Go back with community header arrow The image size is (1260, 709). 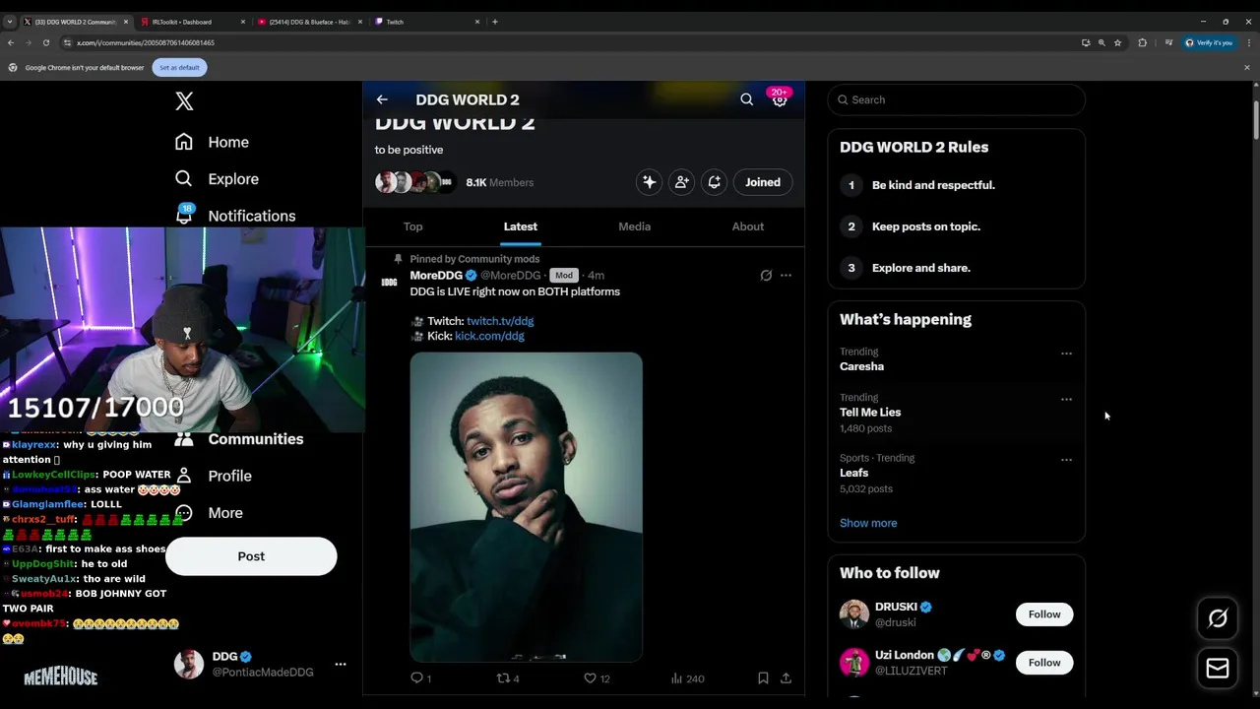tap(382, 99)
